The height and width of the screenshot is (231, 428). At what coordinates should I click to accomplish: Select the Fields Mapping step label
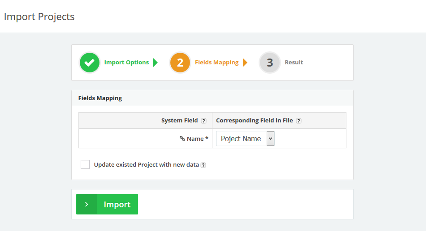tap(216, 63)
